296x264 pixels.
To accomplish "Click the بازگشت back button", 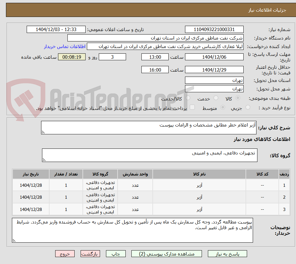I will point(90,254).
